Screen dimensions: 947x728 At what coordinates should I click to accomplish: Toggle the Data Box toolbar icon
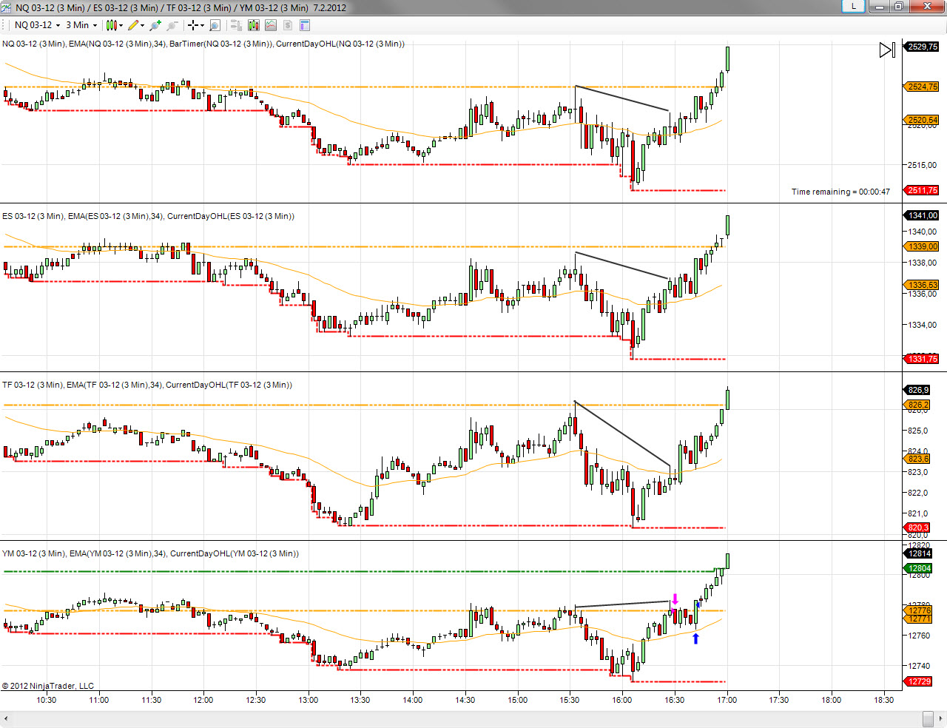click(x=236, y=25)
